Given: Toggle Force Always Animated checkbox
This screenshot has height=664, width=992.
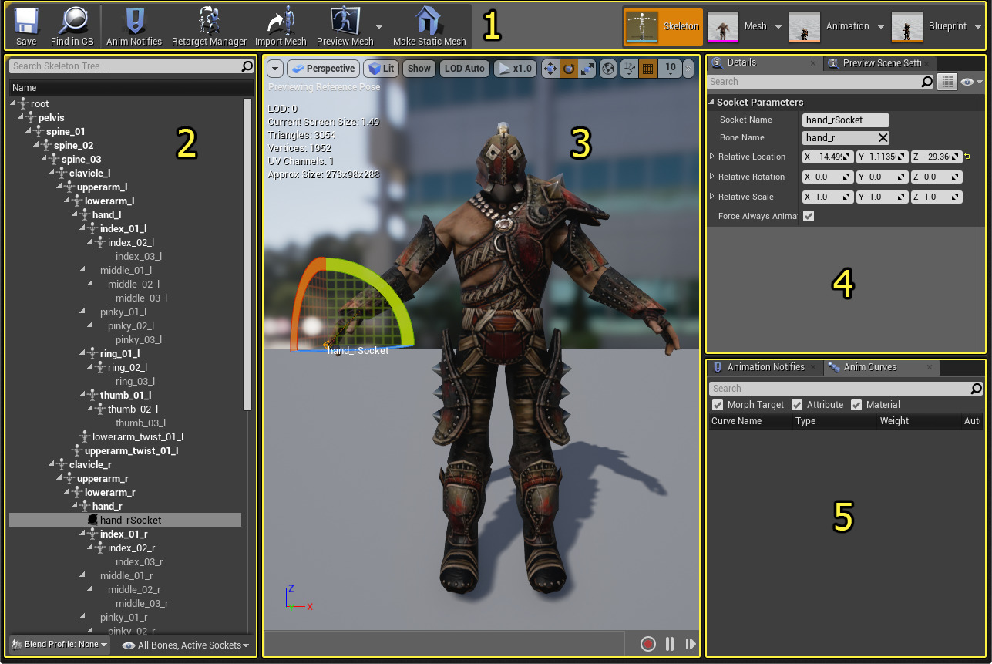Looking at the screenshot, I should 809,217.
